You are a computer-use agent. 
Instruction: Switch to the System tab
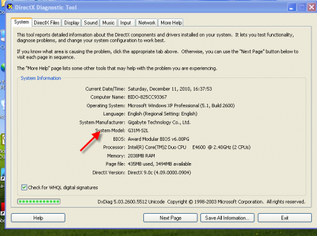point(22,22)
